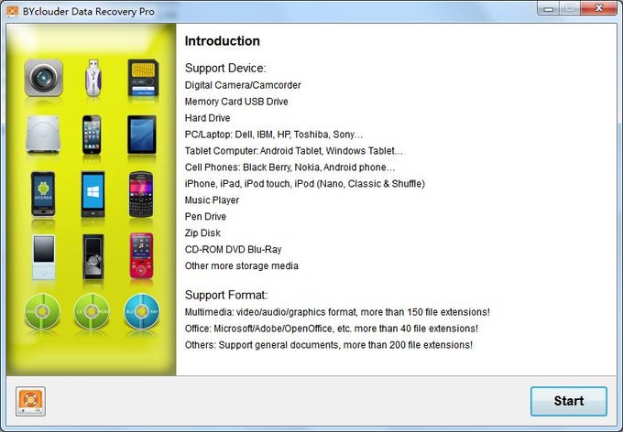Select the green CD-ROM disc icon
623x432 pixels.
tap(92, 311)
